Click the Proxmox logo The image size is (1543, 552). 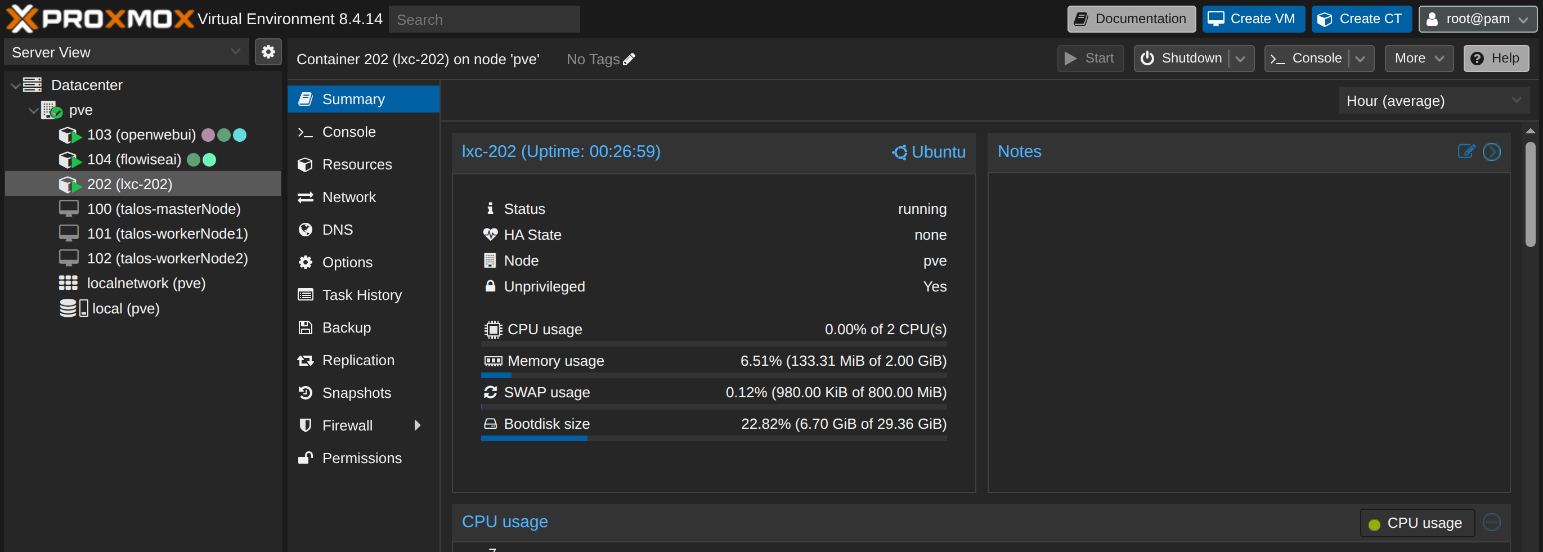tap(100, 19)
